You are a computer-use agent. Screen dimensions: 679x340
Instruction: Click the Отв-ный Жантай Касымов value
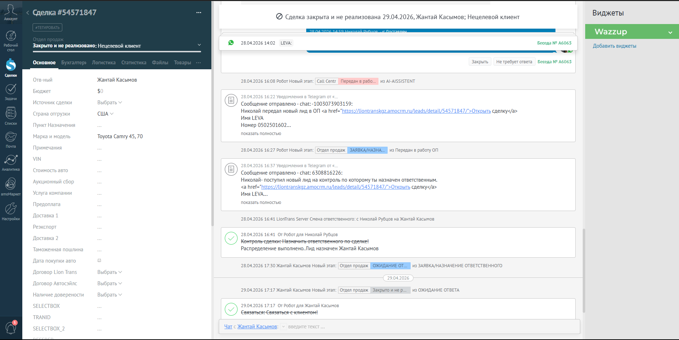[x=117, y=80]
